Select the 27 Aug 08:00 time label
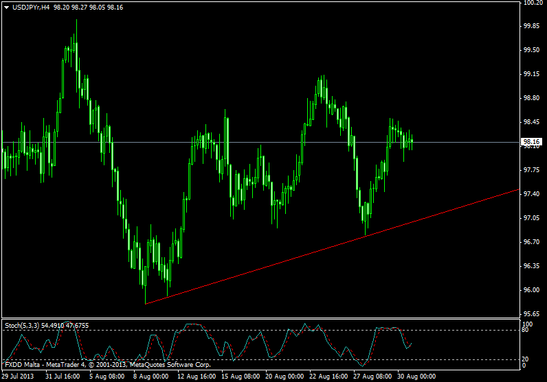Image resolution: width=547 pixels, height=382 pixels. 372,377
